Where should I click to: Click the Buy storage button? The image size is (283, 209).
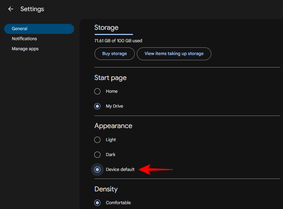pyautogui.click(x=114, y=54)
